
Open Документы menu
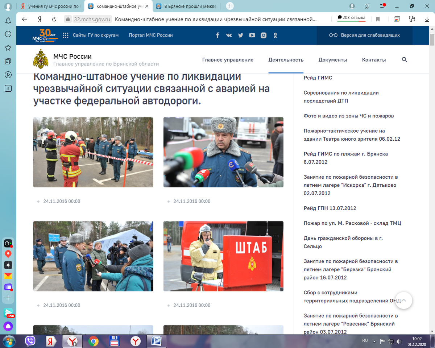pos(333,60)
